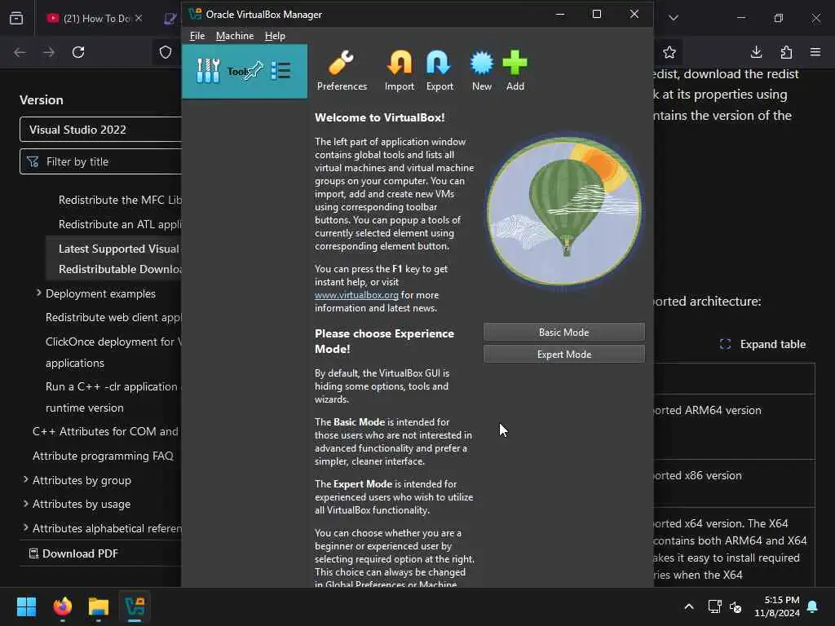Click the VirtualBox Manager window icon
835x626 pixels.
tap(195, 15)
